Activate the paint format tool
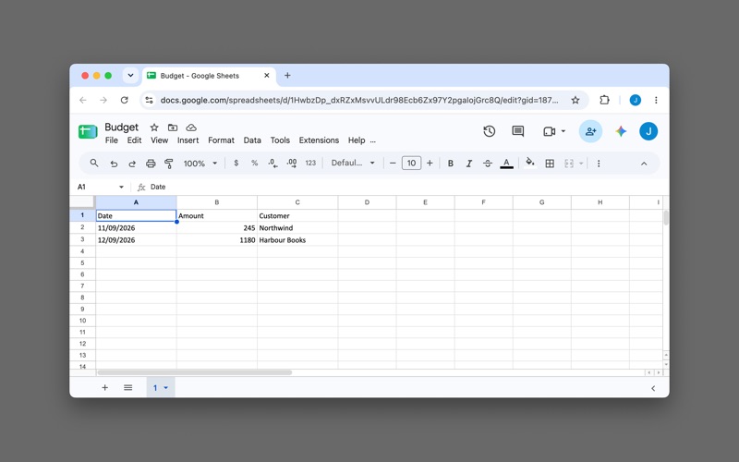Screen dimensions: 739x462 (169, 164)
